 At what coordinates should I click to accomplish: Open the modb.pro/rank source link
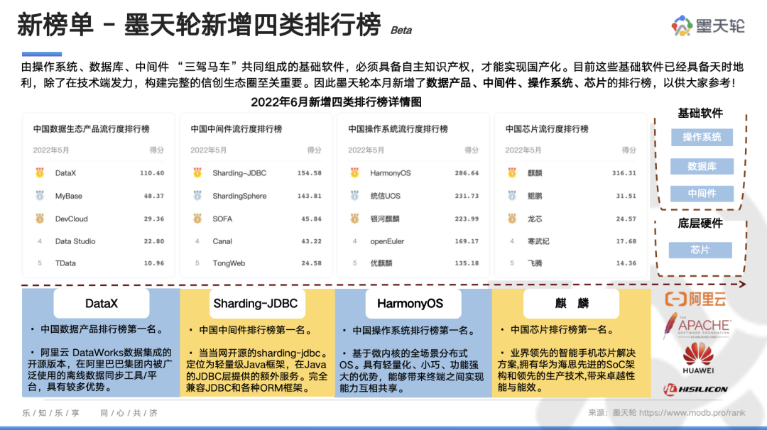[x=692, y=413]
